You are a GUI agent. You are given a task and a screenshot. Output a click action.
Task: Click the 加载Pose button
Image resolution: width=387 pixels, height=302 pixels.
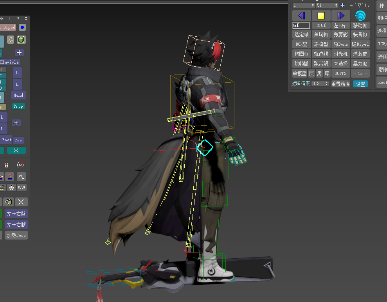(16, 235)
